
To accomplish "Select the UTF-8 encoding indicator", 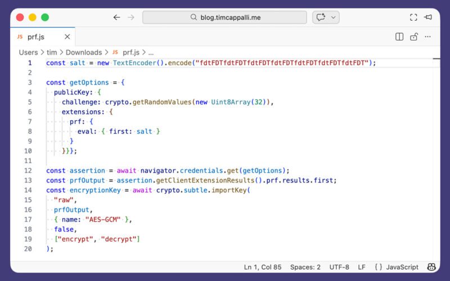I will pyautogui.click(x=339, y=267).
